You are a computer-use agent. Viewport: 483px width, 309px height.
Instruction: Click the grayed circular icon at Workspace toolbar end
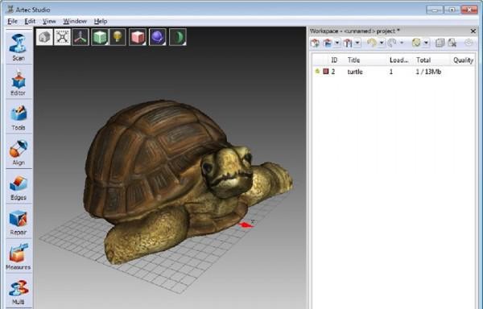[469, 43]
